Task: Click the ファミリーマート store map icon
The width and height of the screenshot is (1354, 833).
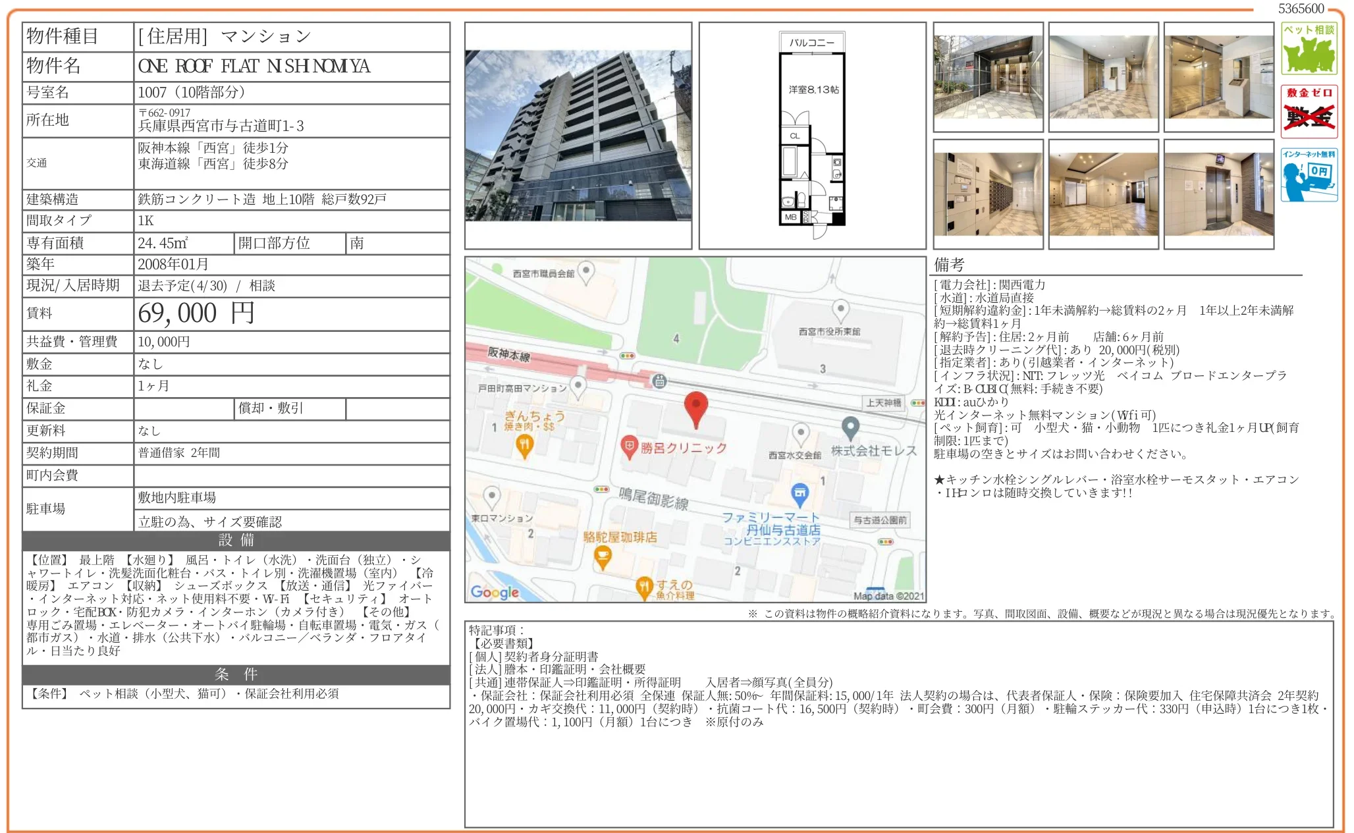Action: (x=799, y=493)
